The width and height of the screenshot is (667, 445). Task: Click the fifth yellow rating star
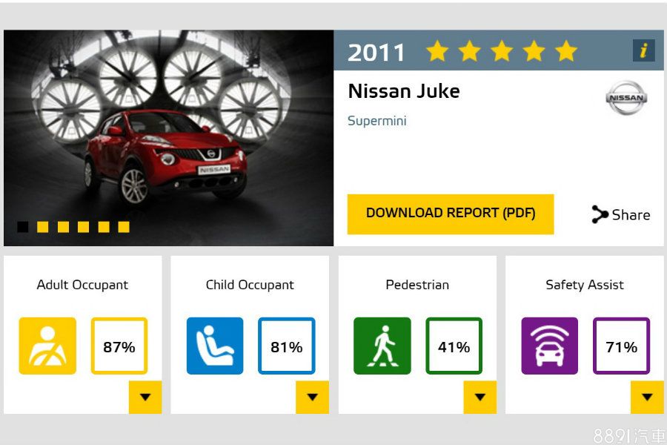[x=566, y=51]
